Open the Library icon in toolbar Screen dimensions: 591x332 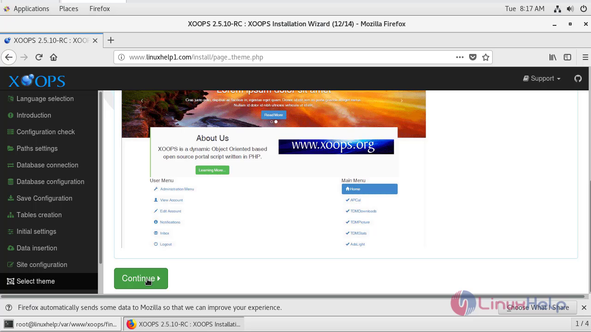(553, 57)
